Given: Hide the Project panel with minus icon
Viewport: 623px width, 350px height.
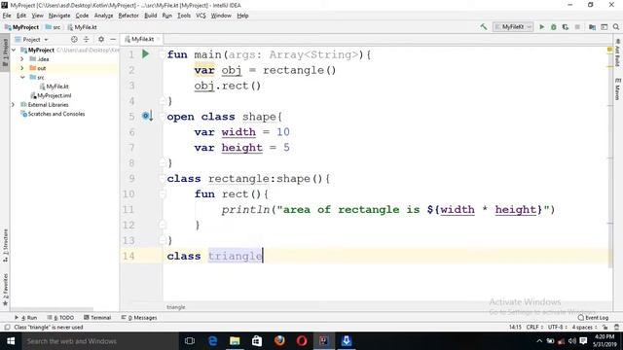Looking at the screenshot, I should coord(113,39).
